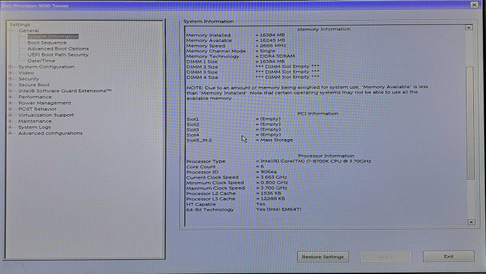The width and height of the screenshot is (486, 274).
Task: Click Maximum Clock Speed 3.700 GHz
Action: pos(273,188)
